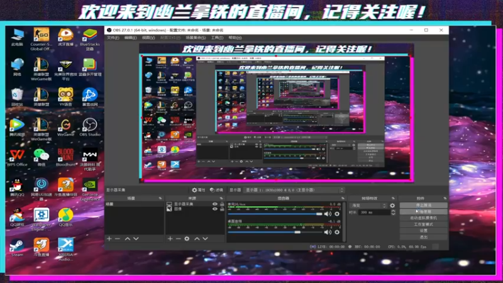Launch OBS Studio from the desktop
Screen dimensions: 503x283
[90, 127]
